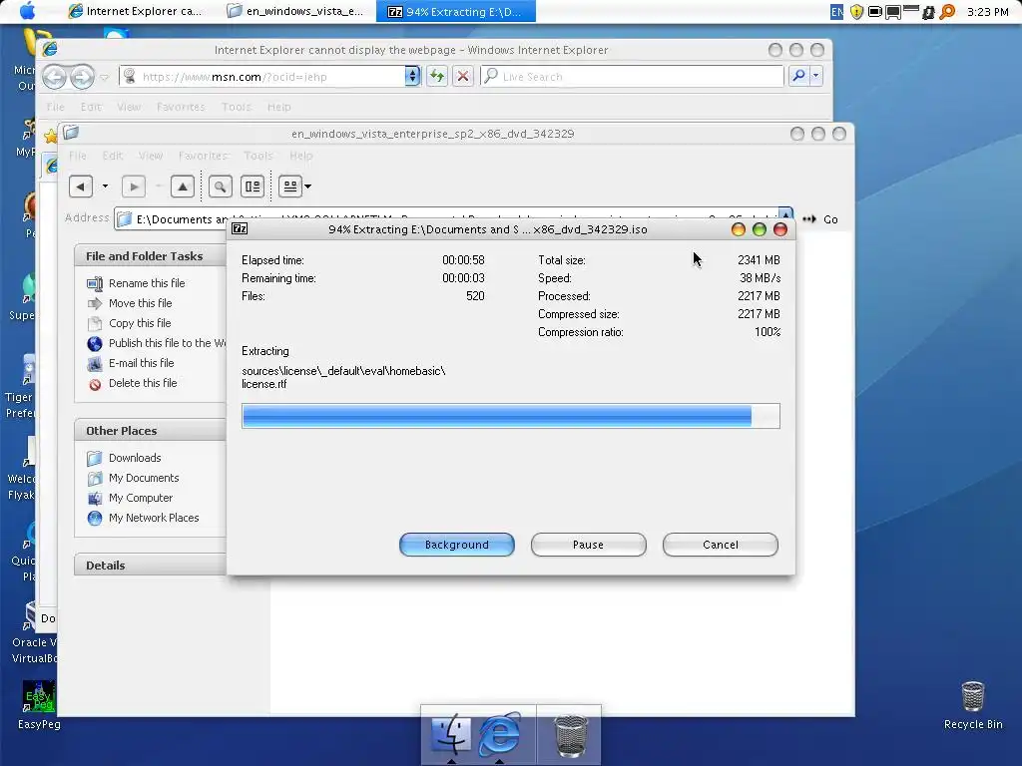Click the Background button in 7-Zip dialog

click(x=456, y=545)
